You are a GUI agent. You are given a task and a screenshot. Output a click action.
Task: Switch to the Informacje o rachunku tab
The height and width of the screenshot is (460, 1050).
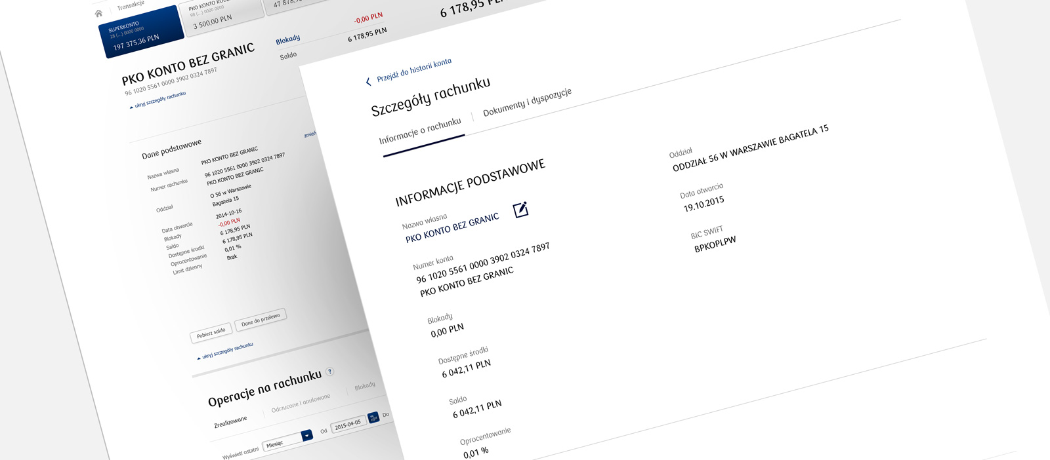click(x=420, y=131)
